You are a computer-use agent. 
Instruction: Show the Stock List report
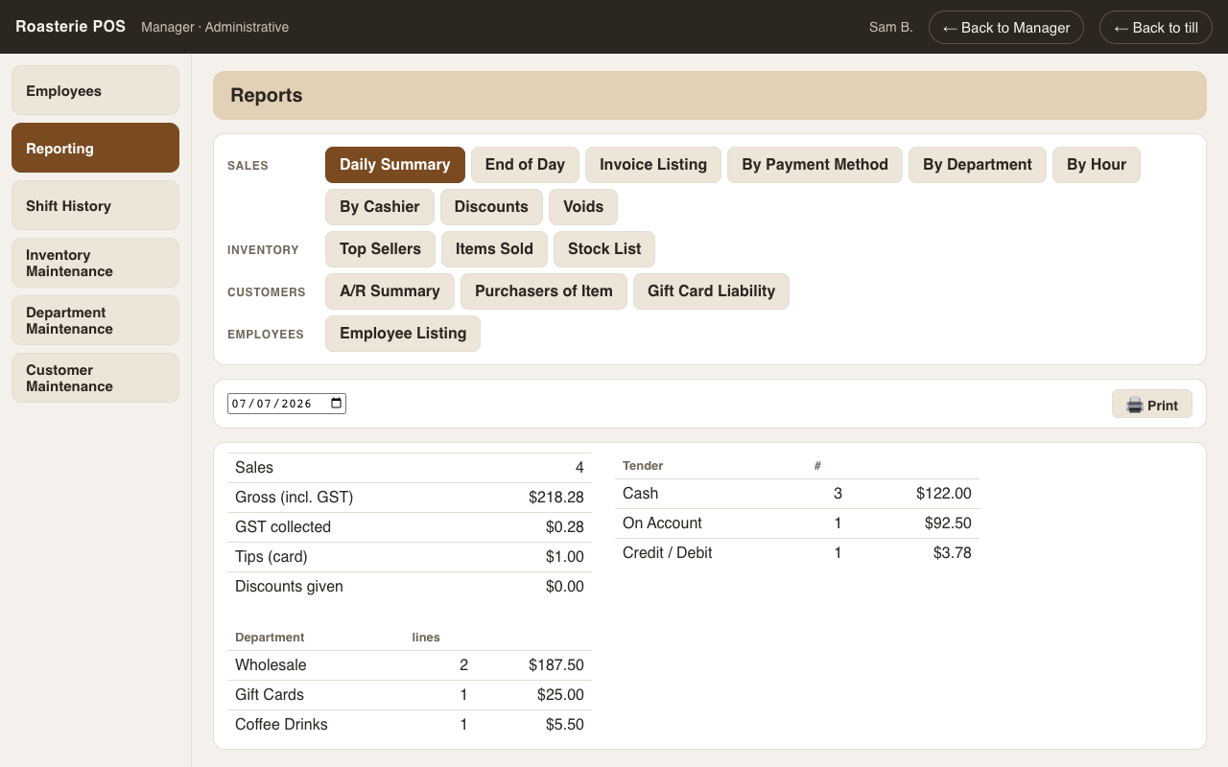[x=604, y=249]
